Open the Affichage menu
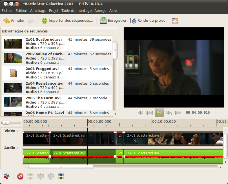The height and width of the screenshot is (184, 228). 38,11
